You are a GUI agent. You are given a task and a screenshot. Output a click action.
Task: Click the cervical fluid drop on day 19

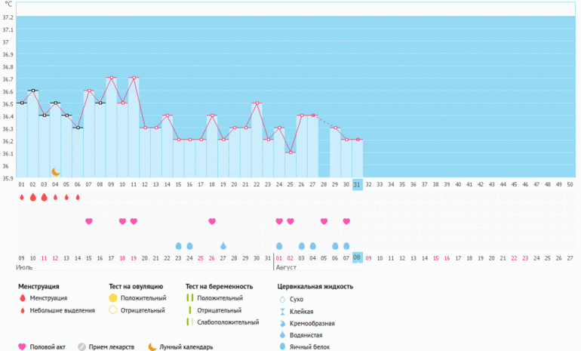click(x=223, y=246)
